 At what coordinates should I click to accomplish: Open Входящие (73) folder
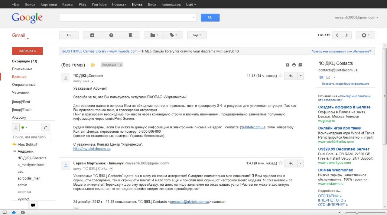[x=24, y=61]
